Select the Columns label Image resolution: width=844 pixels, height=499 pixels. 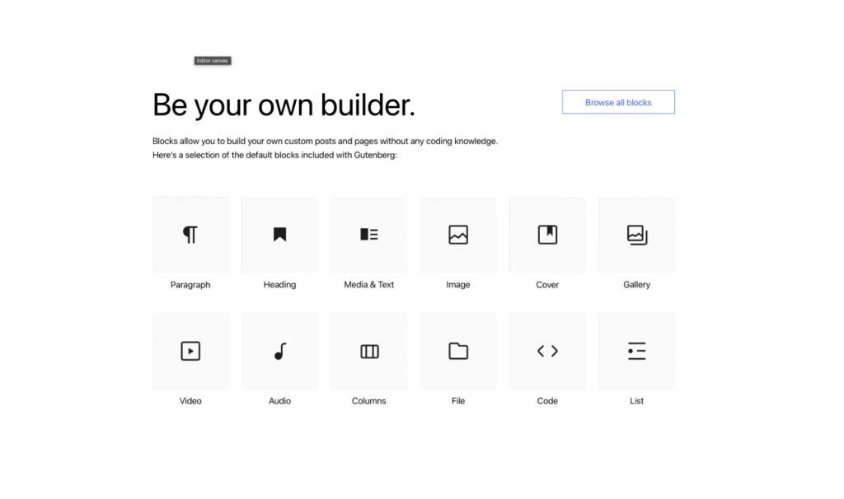[x=368, y=401]
